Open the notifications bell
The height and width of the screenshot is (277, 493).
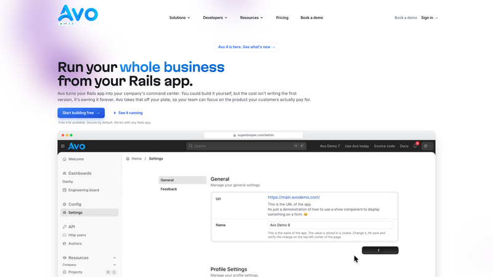pos(415,146)
